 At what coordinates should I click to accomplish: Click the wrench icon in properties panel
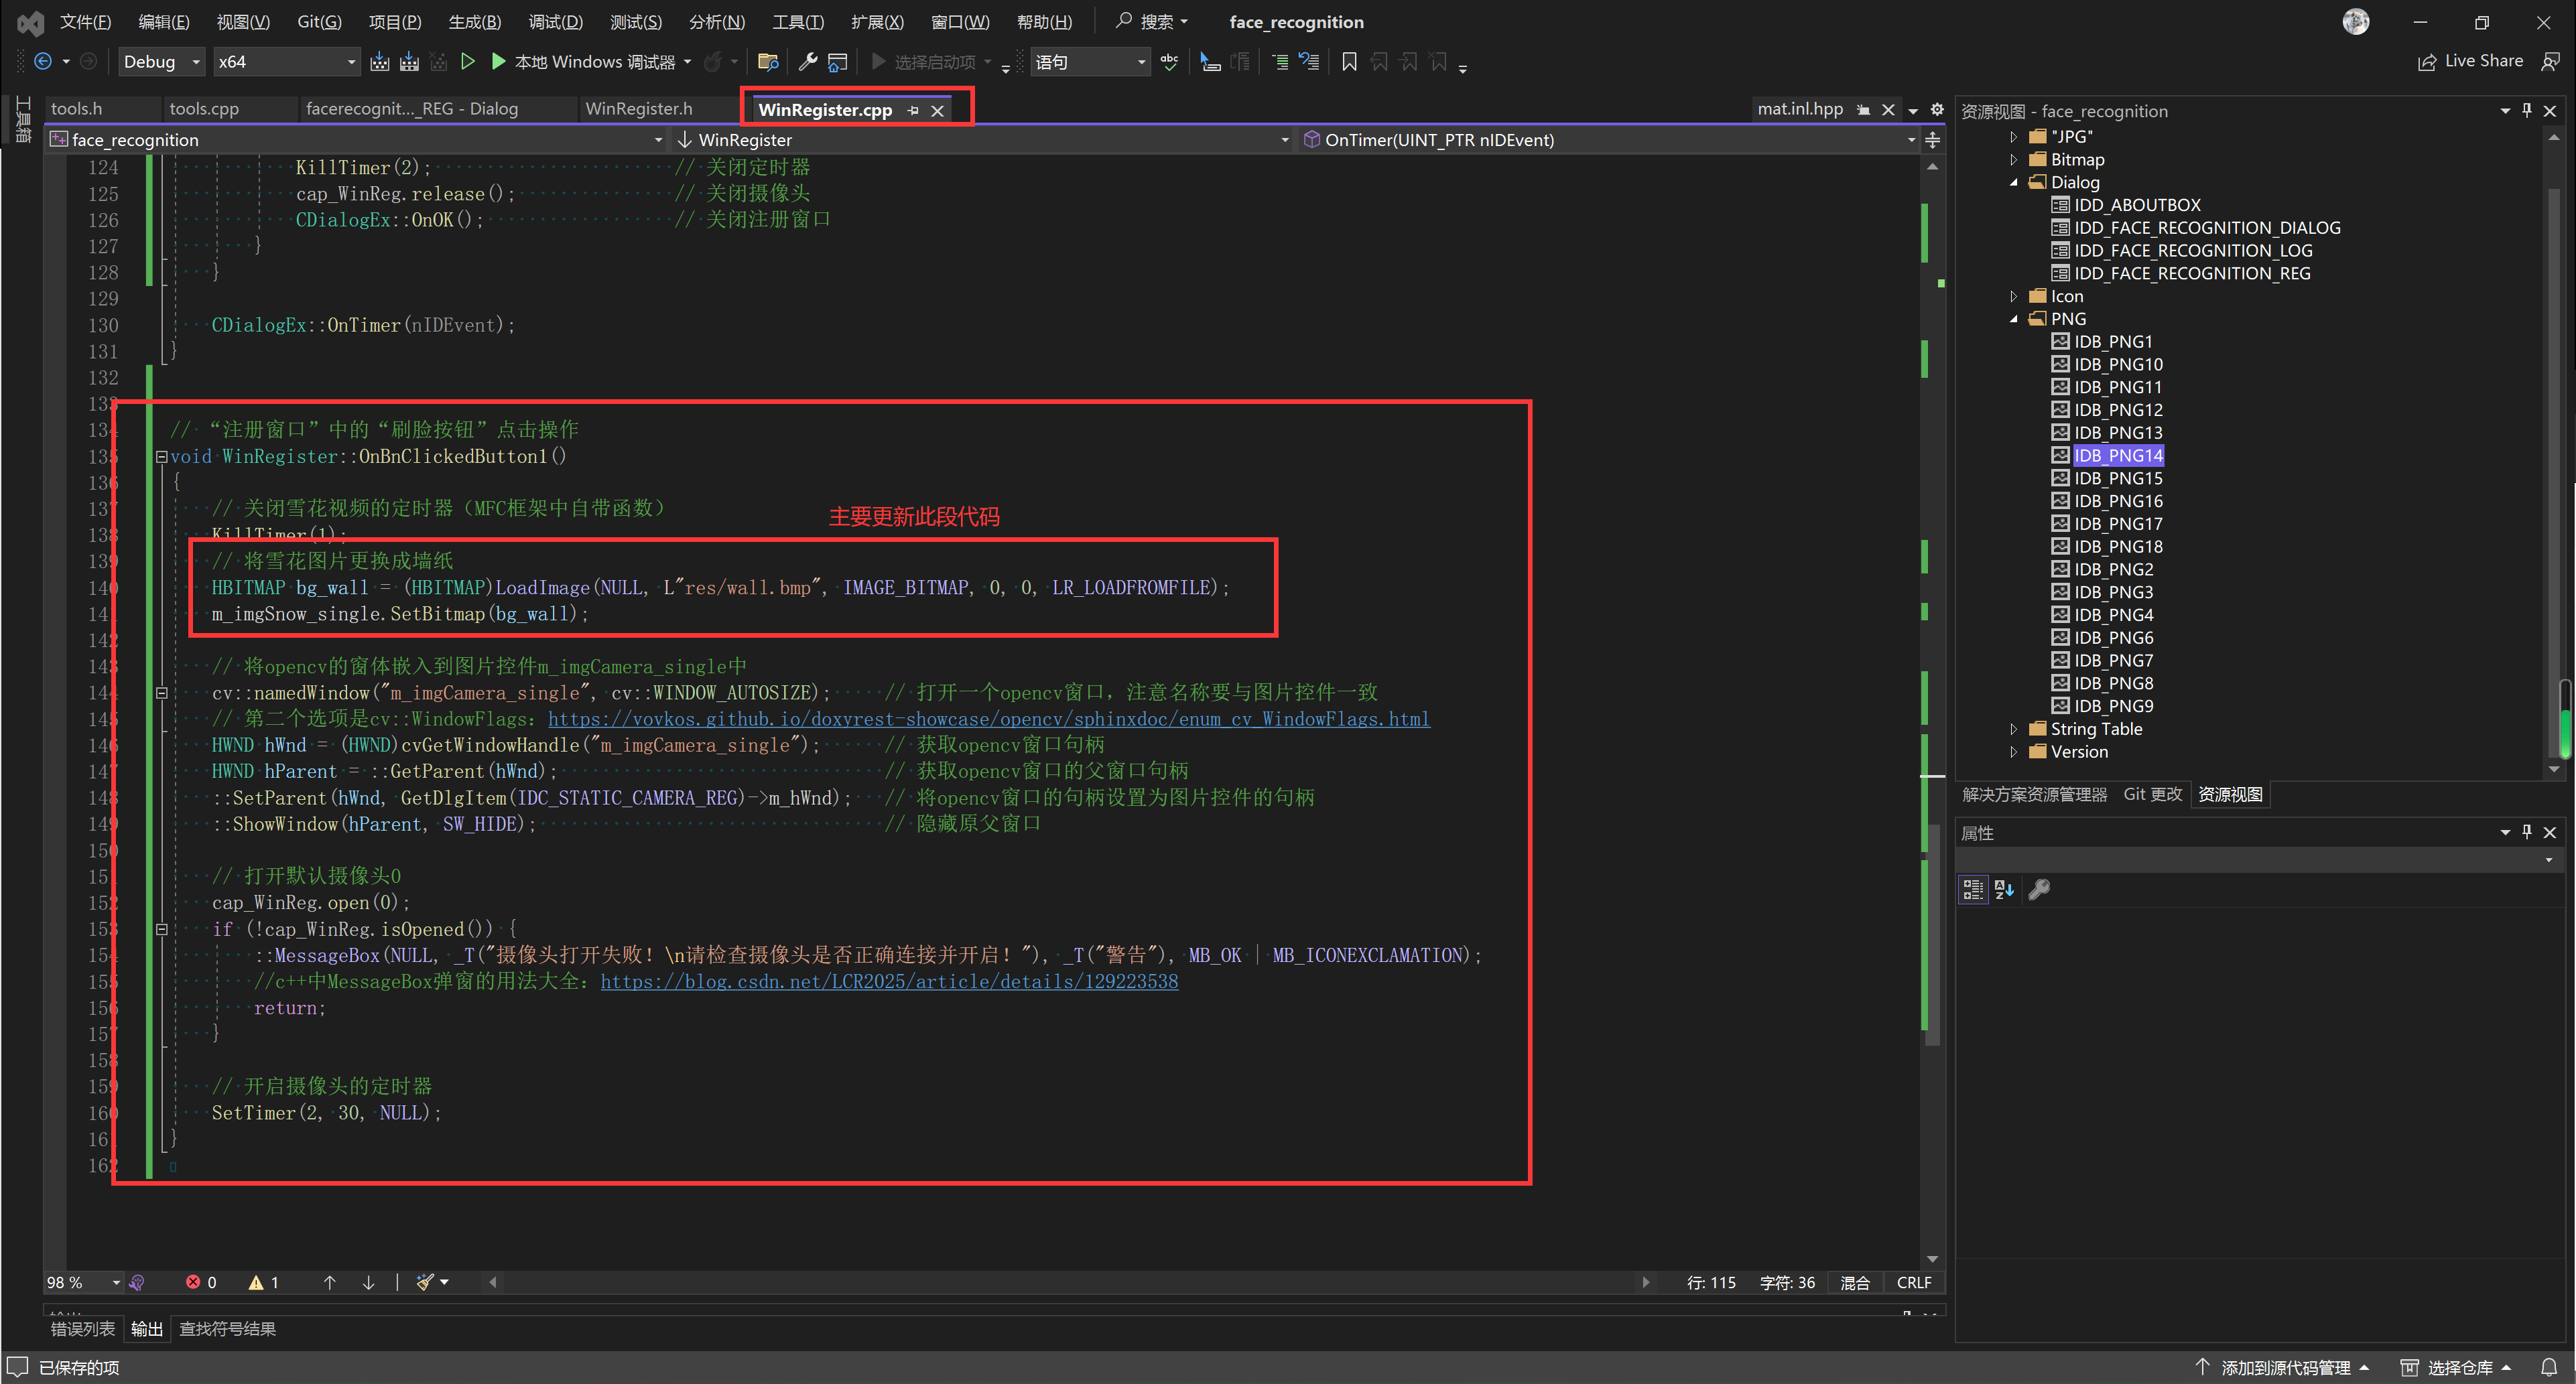2039,889
